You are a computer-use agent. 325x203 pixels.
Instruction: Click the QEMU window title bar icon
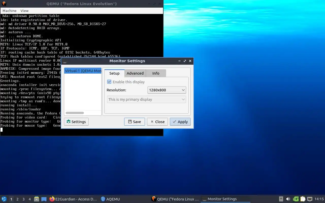pos(4,4)
